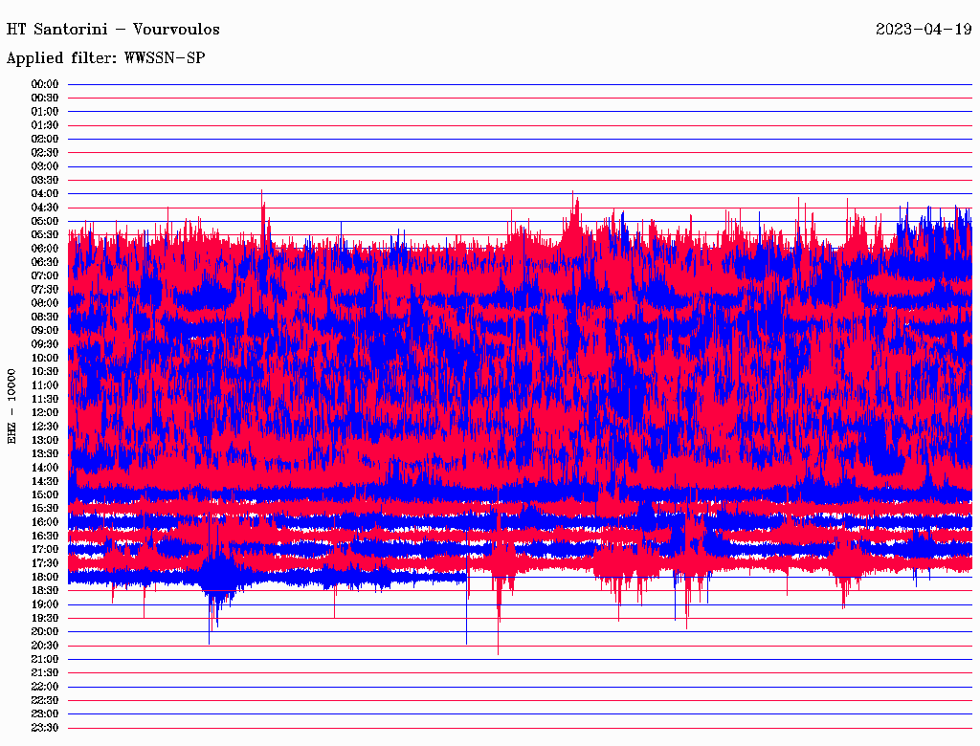Click the 22:30 time label
Screen dimensions: 980x746
(x=45, y=700)
